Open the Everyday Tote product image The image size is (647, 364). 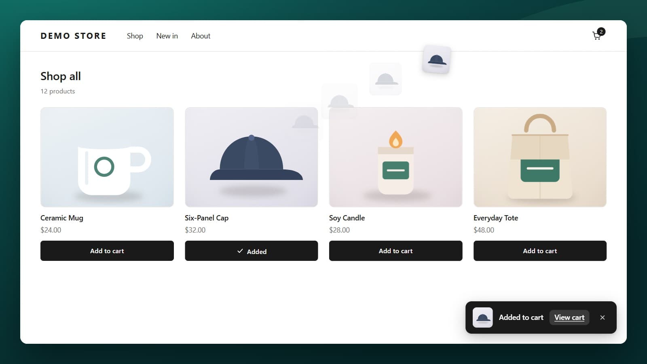click(x=540, y=157)
